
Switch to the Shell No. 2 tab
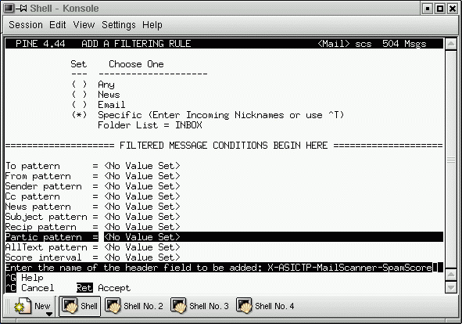click(x=134, y=306)
